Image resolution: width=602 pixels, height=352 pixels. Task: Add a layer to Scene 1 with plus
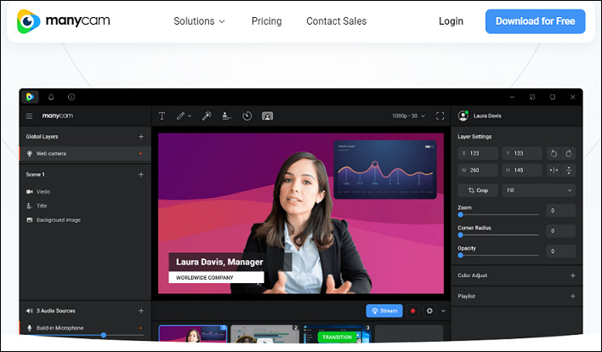(x=141, y=174)
